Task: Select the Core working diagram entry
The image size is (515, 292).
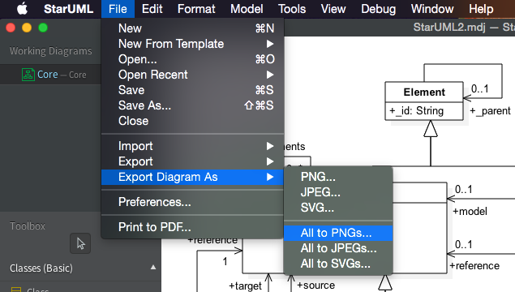Action: [x=50, y=75]
